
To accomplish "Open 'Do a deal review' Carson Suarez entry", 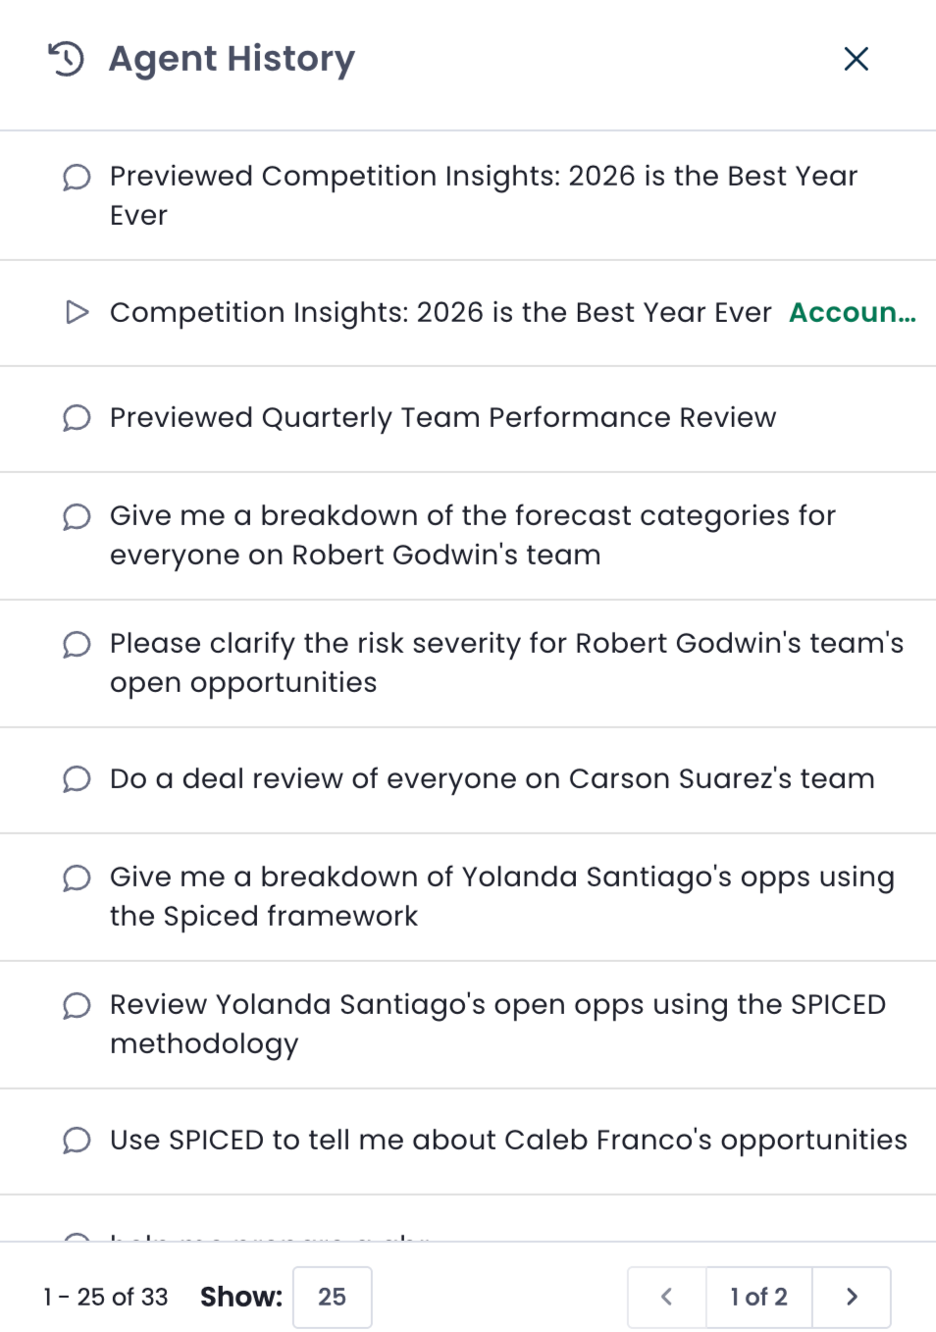I will click(468, 780).
